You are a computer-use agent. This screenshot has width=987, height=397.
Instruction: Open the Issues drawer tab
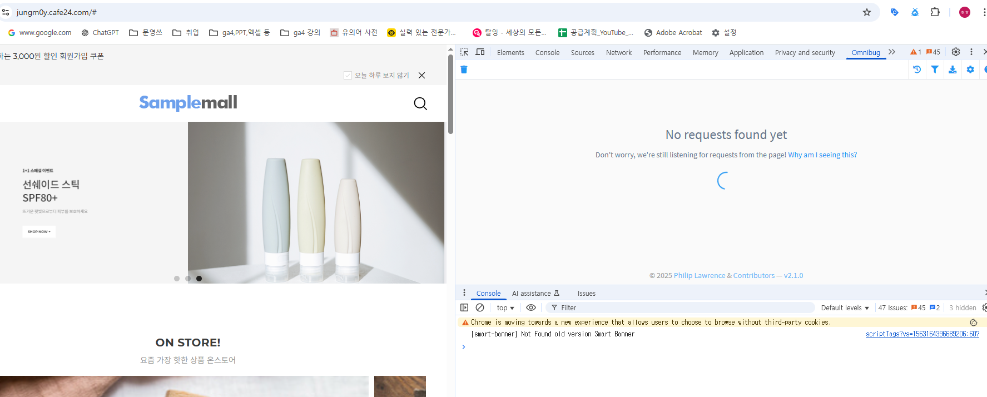pyautogui.click(x=586, y=294)
